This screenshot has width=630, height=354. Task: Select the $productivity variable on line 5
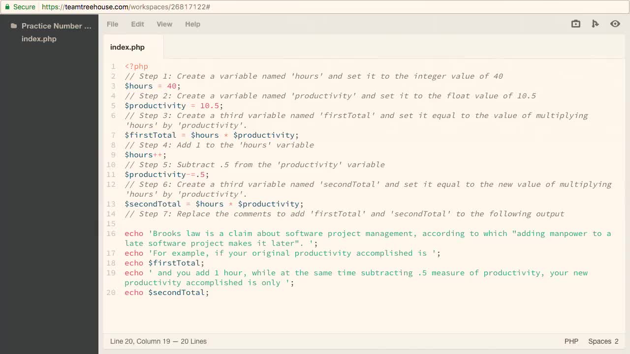tap(155, 106)
